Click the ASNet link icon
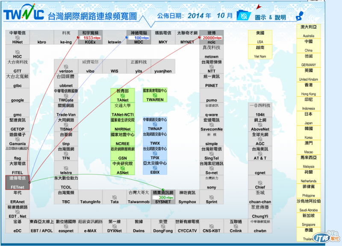This screenshot has width=342, height=246. click(x=123, y=168)
